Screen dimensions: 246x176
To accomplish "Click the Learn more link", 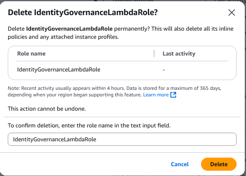I will tap(156, 95).
